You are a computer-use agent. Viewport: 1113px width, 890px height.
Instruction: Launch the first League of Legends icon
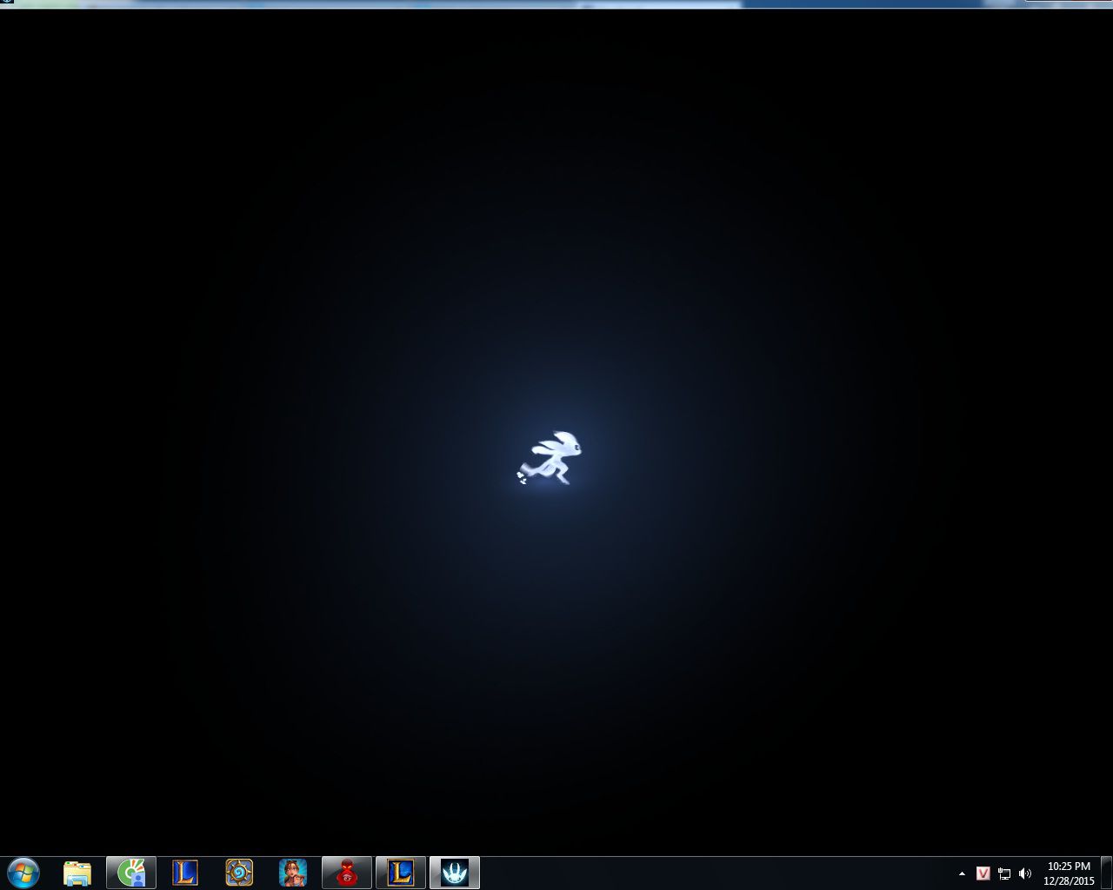pos(185,873)
